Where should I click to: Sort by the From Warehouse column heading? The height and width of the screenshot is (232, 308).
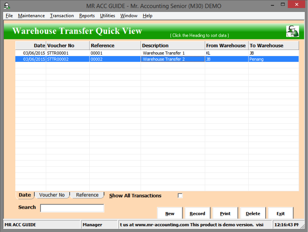226,45
